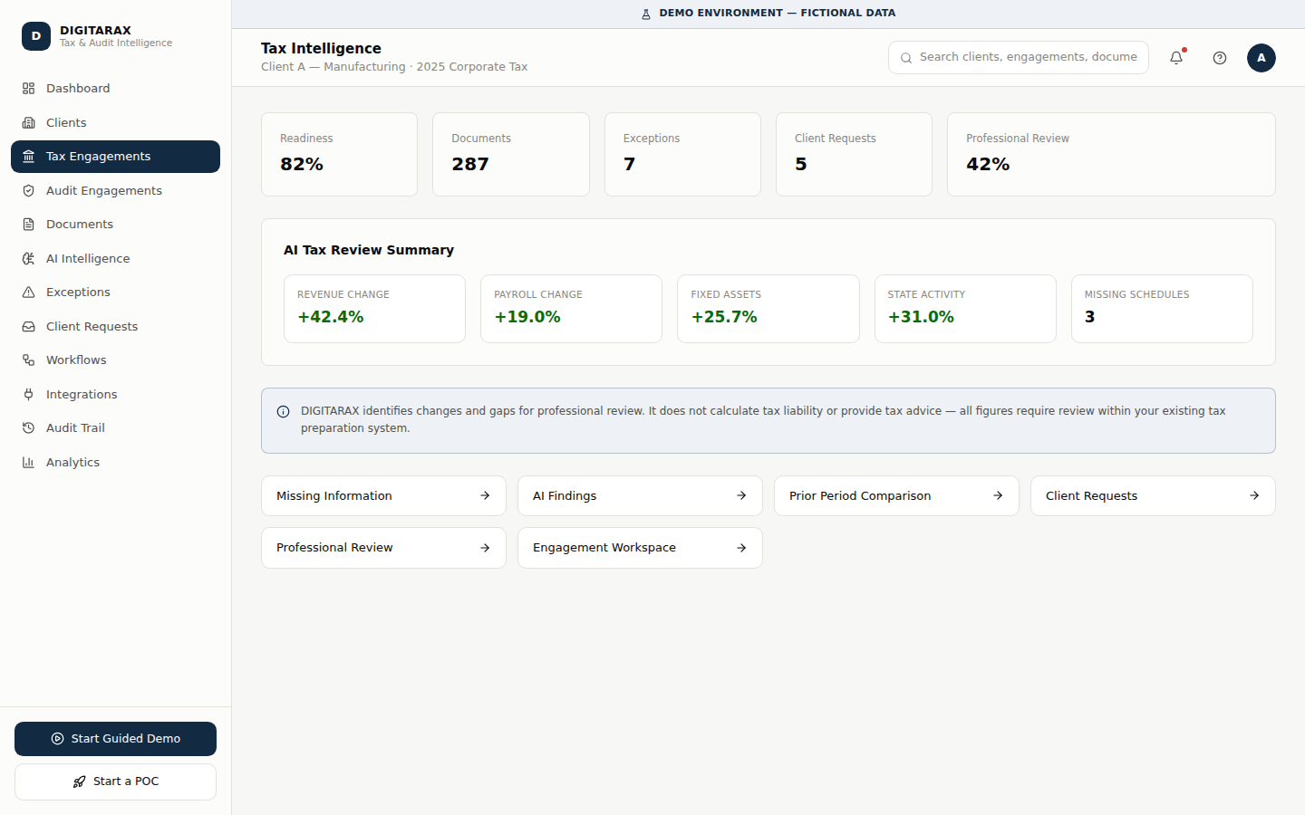
Task: Click the search magnifier icon
Action: point(906,58)
